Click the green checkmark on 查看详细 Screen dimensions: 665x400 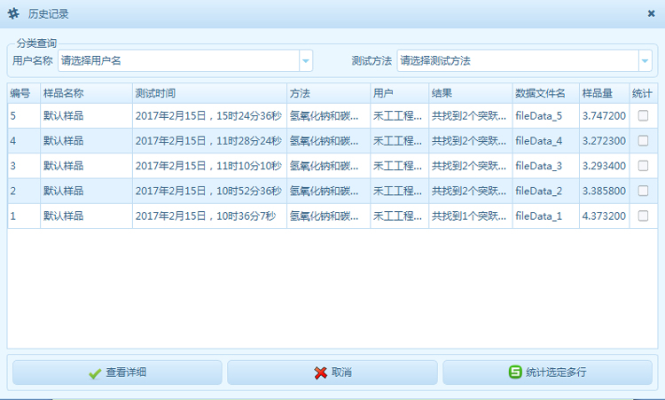(x=95, y=373)
